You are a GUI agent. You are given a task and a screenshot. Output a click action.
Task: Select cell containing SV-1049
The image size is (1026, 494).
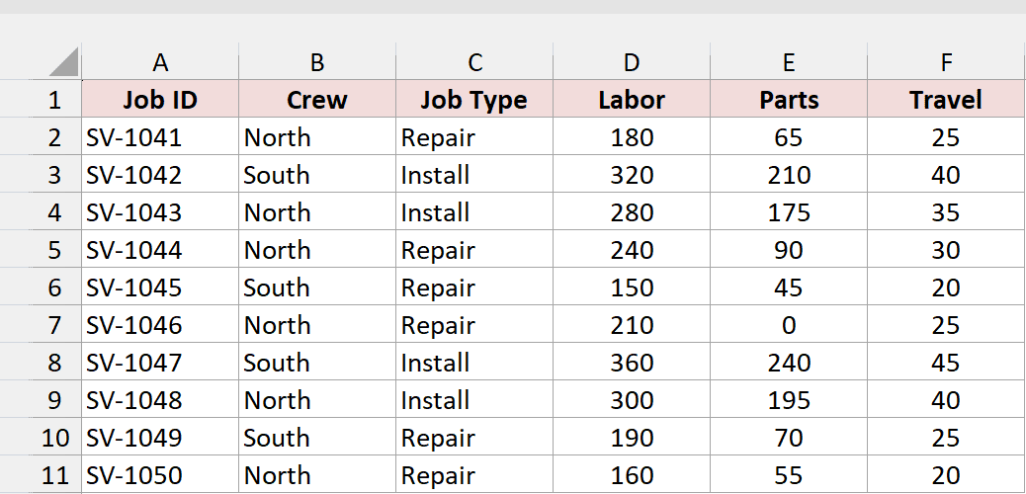[160, 437]
